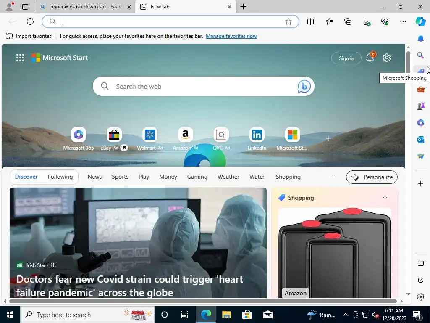The image size is (430, 323).
Task: Open the Weather feed tab
Action: tap(228, 177)
